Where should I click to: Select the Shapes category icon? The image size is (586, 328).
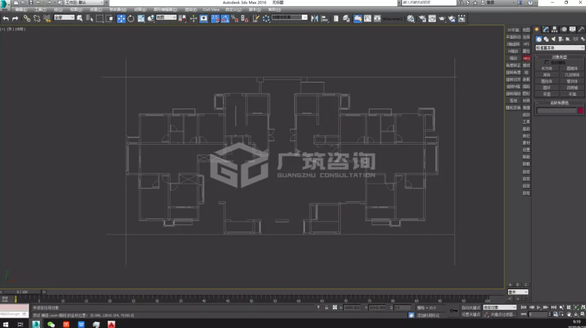tap(546, 39)
